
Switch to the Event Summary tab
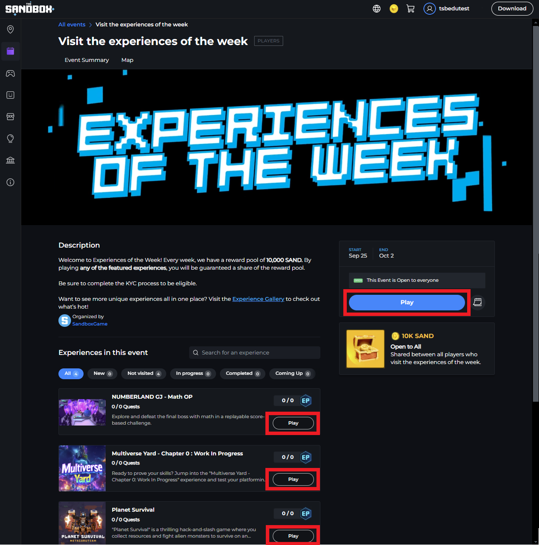pos(87,60)
